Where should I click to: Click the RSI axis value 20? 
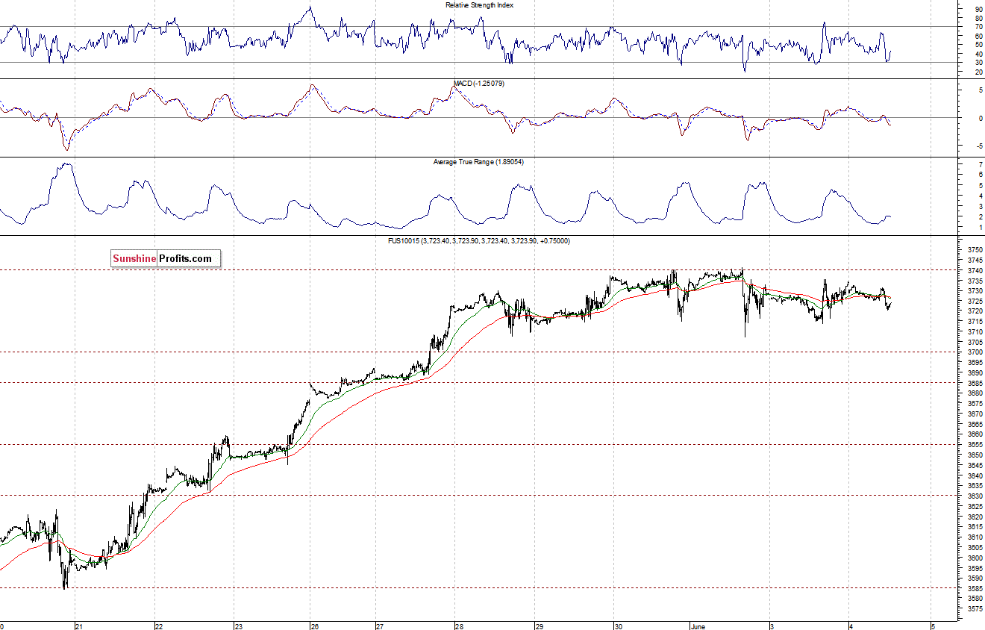pos(978,72)
